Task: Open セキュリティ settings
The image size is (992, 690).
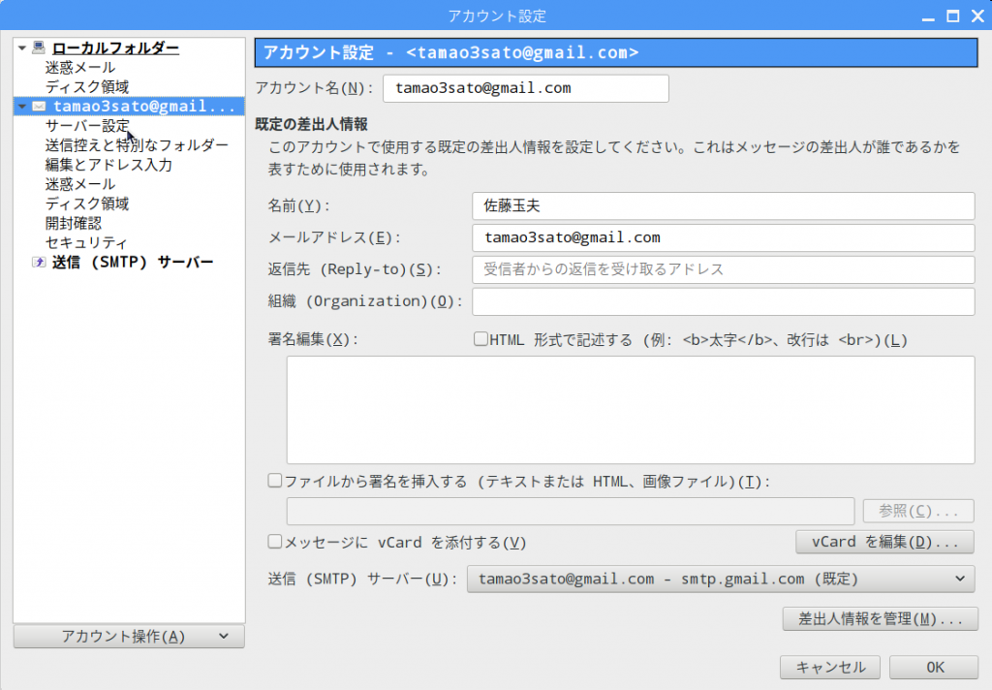Action: click(86, 243)
